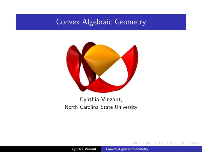Go to previous subsection arrow
Viewport: 202px width, 152px height.
pyautogui.click(x=155, y=143)
